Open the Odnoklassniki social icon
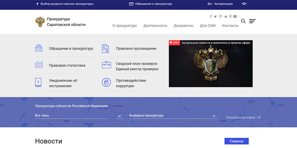 click(230, 16)
